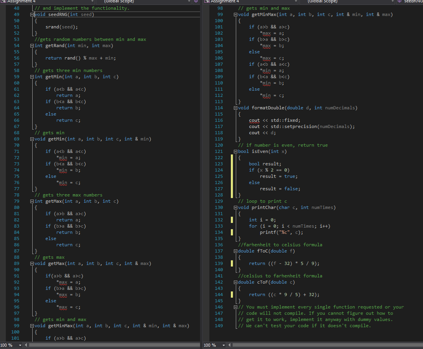This screenshot has height=349, width=423.
Task: Click the yellow change bar near line 123
Action: [x=232, y=164]
